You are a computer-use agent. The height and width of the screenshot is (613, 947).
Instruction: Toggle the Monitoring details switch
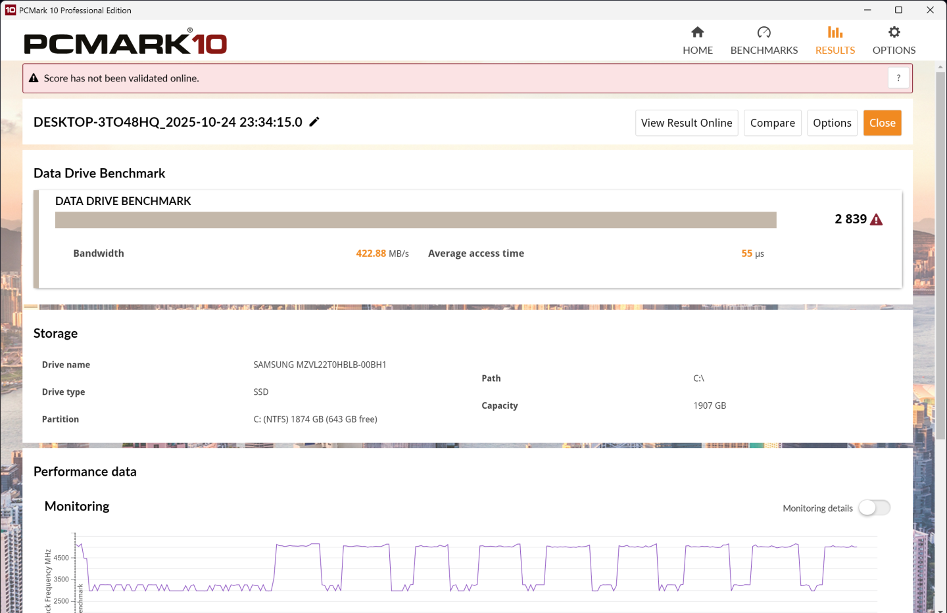[875, 508]
